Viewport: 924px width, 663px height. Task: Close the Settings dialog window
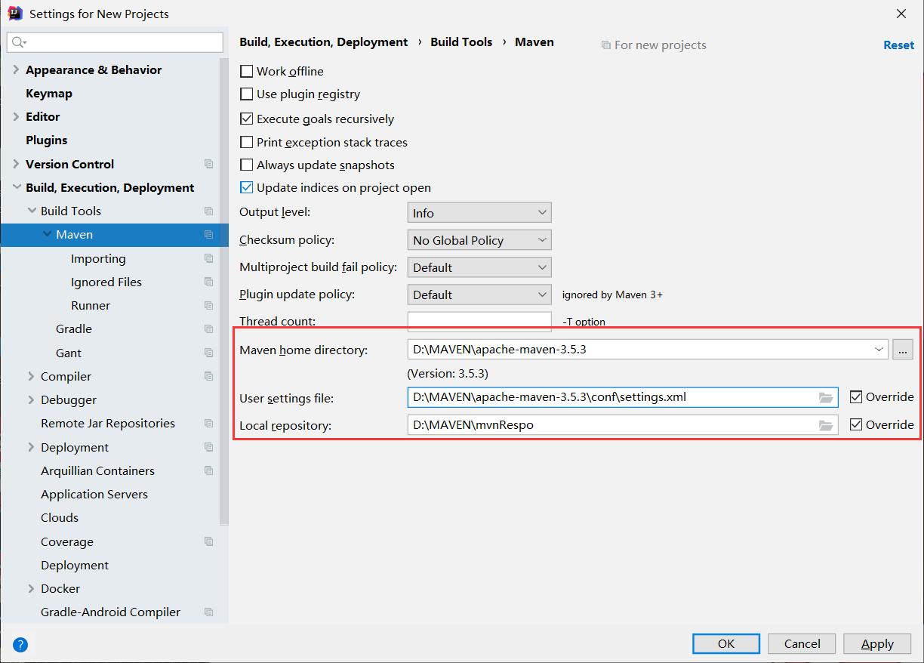pyautogui.click(x=901, y=14)
